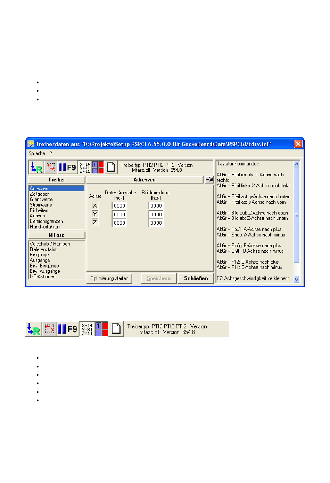Screen dimensions: 330x483
Task: Click the X/Y/Z coordinates icon in the standalone toolbar strip below the dialog
Action: pos(87,329)
